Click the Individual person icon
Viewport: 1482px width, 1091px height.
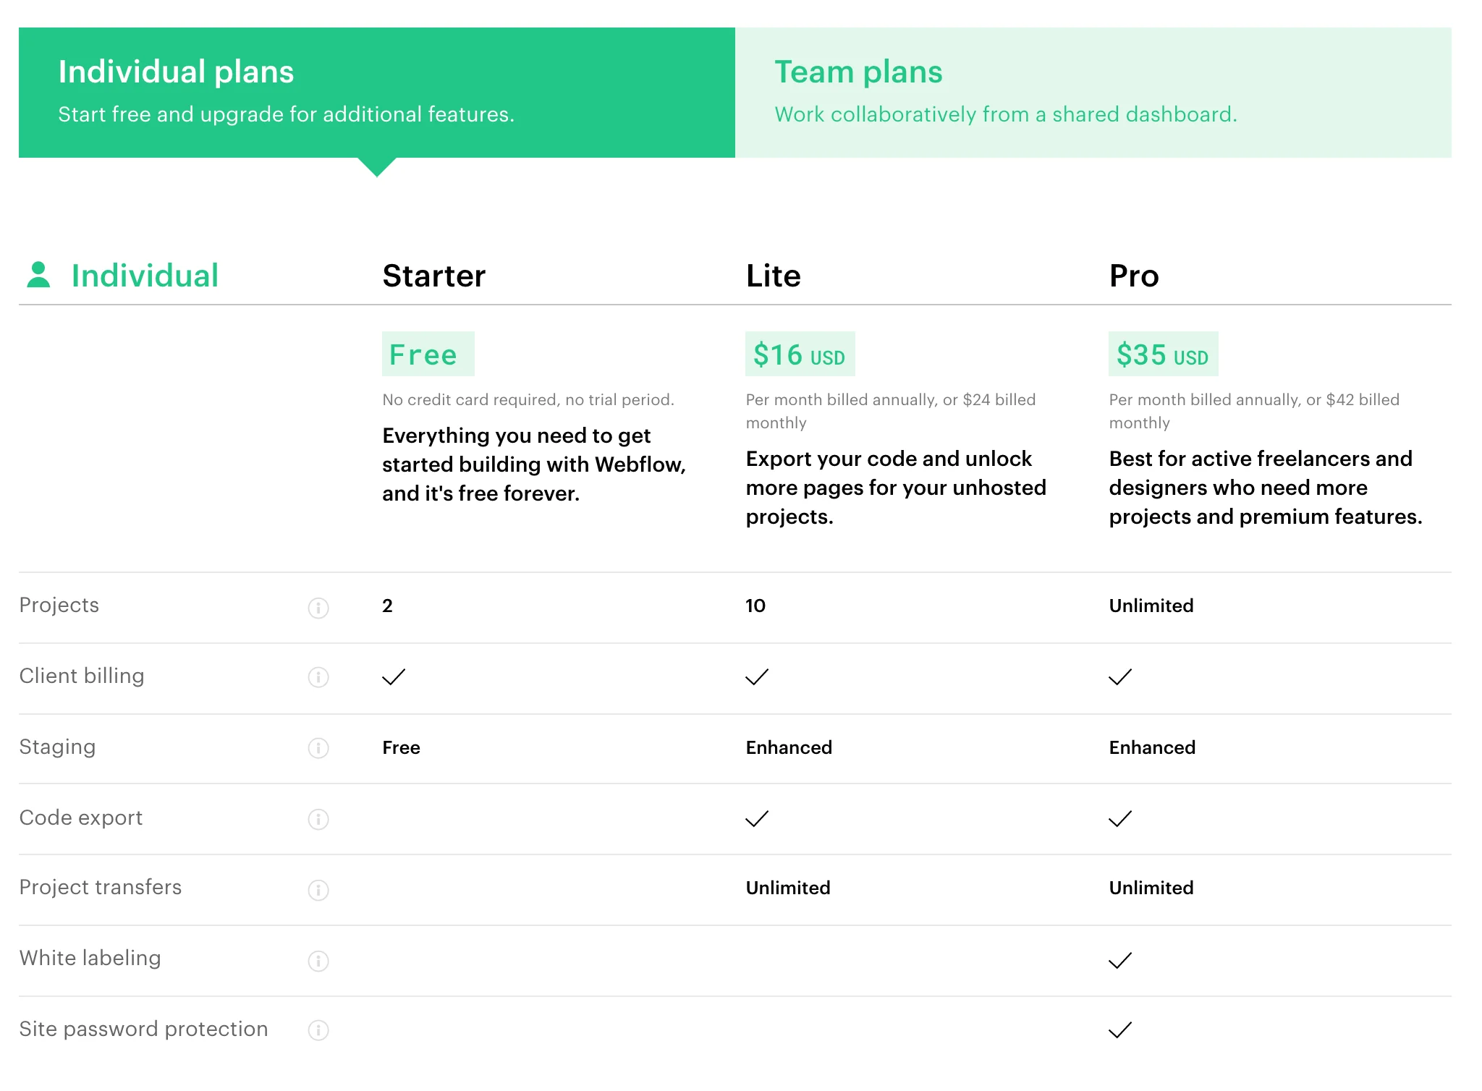tap(38, 275)
